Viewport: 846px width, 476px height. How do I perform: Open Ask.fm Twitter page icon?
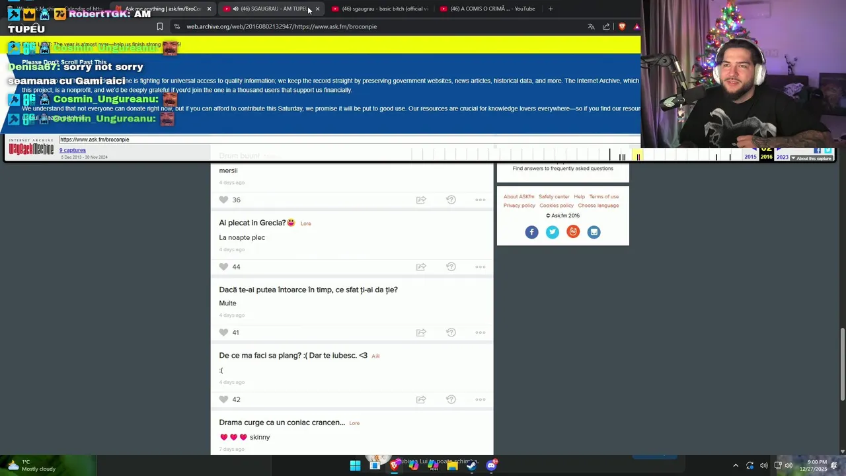click(553, 232)
